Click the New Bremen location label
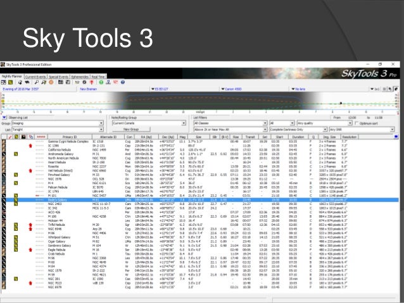404x303 pixels. [89, 89]
